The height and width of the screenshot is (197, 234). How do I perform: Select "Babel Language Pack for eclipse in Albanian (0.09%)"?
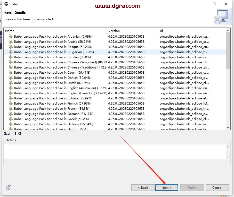pyautogui.click(x=53, y=37)
